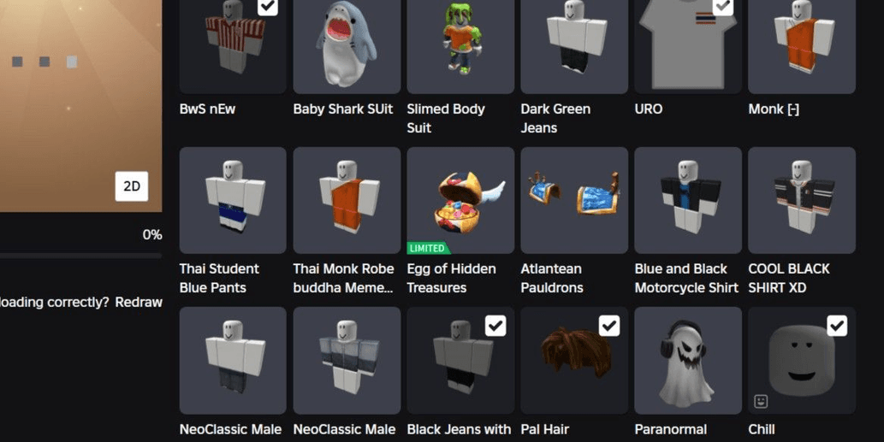Click the Redraw link
Viewport: 884px width, 442px height.
point(139,302)
